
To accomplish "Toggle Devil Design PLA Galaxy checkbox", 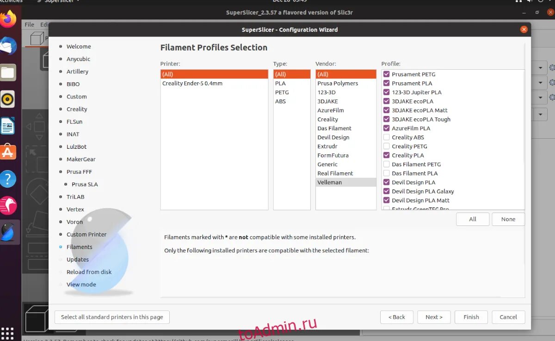I will coord(387,191).
